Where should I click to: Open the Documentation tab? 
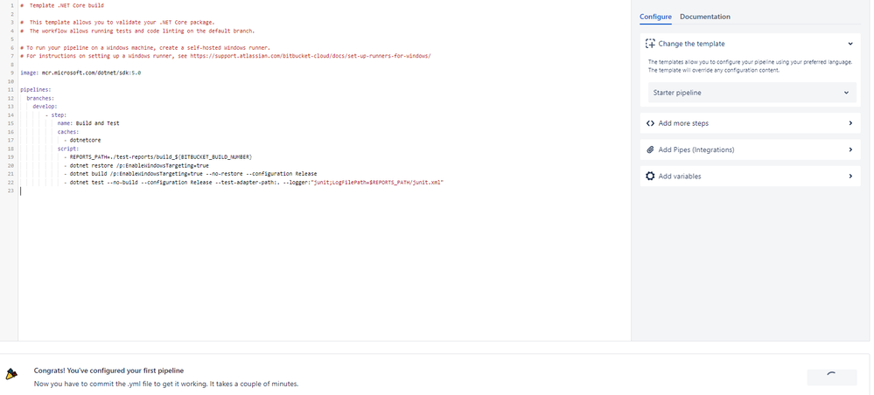704,17
